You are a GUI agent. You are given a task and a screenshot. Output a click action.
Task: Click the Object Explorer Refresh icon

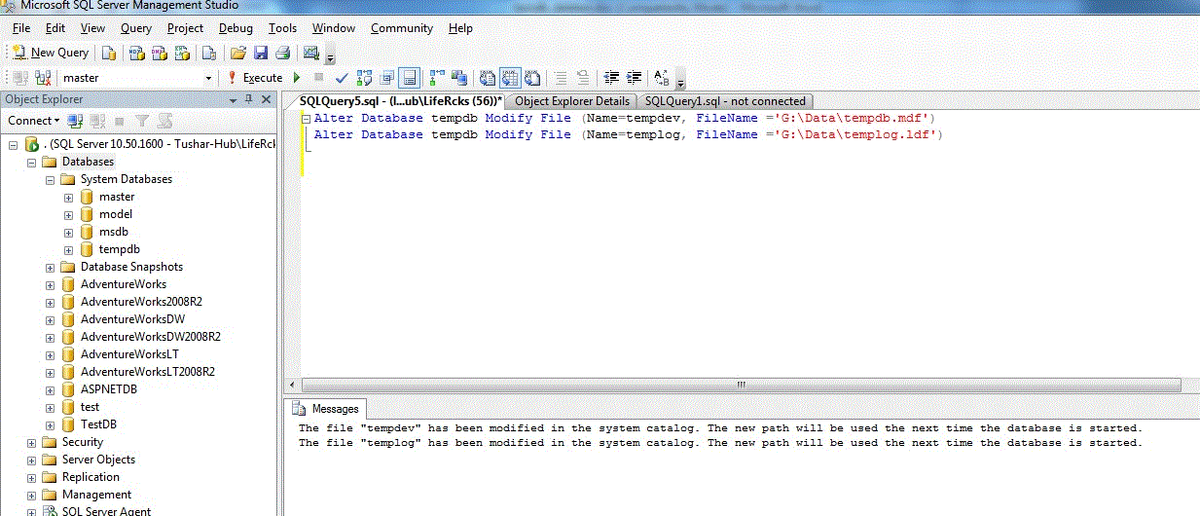click(x=164, y=121)
